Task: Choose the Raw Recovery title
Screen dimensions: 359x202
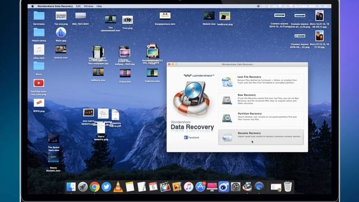Action: tap(247, 95)
